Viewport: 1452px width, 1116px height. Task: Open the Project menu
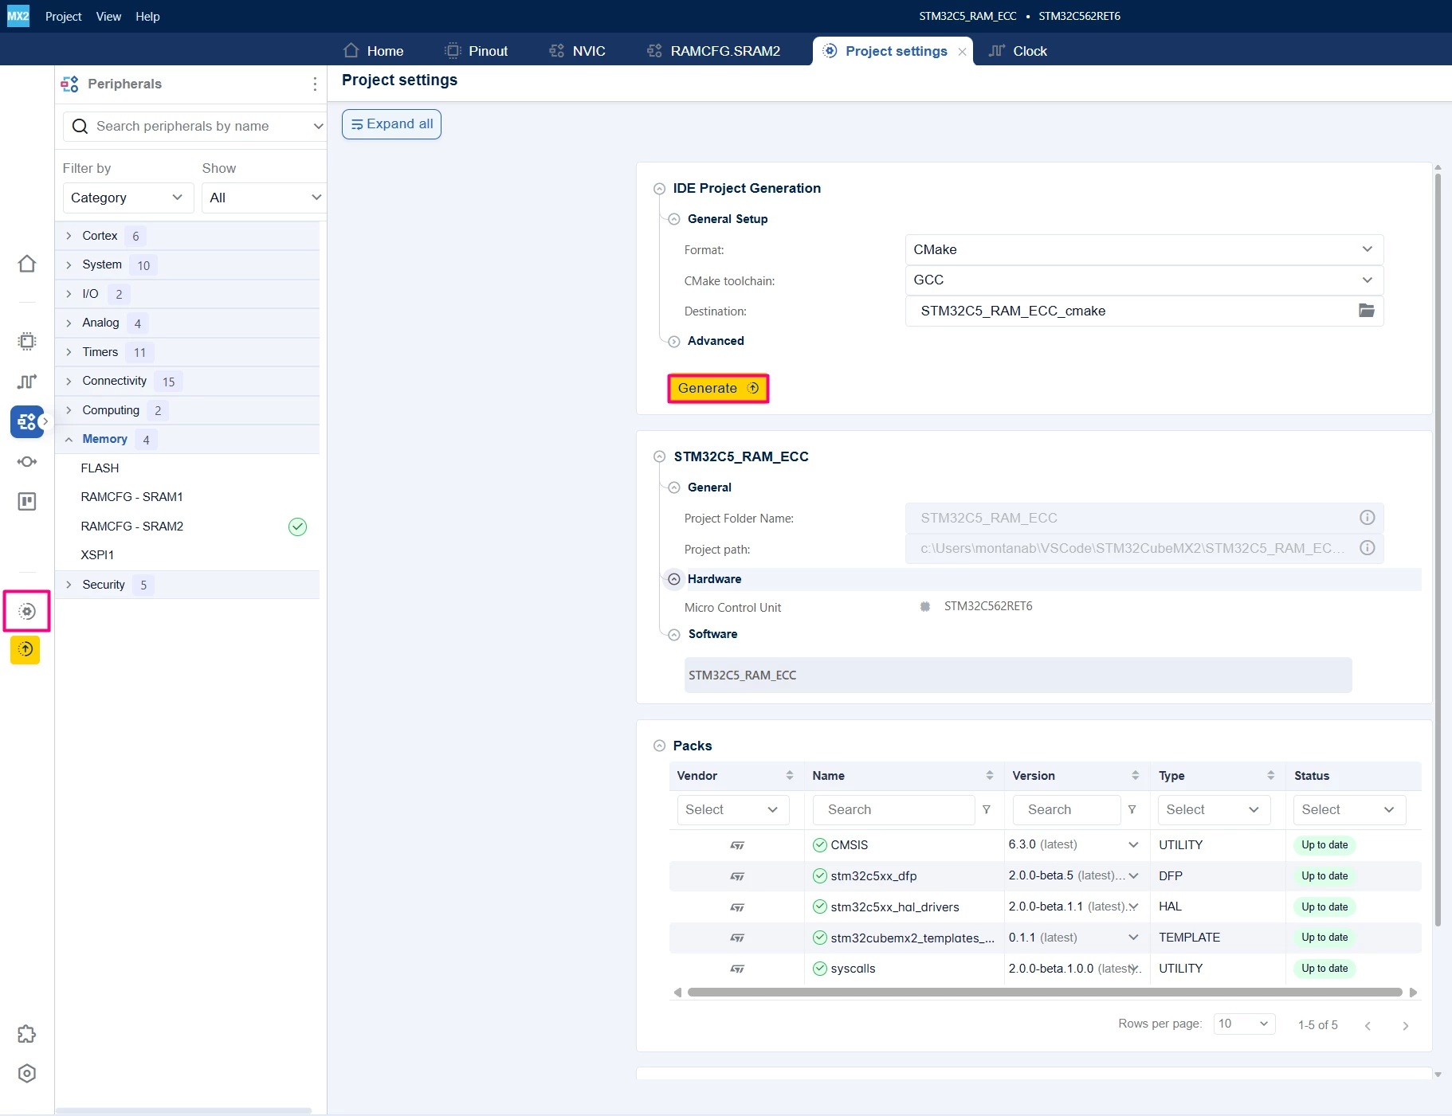click(x=64, y=16)
